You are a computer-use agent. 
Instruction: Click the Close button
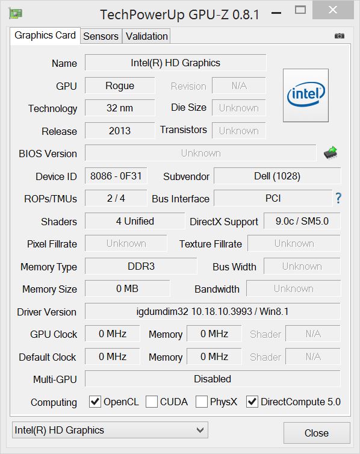pyautogui.click(x=317, y=433)
